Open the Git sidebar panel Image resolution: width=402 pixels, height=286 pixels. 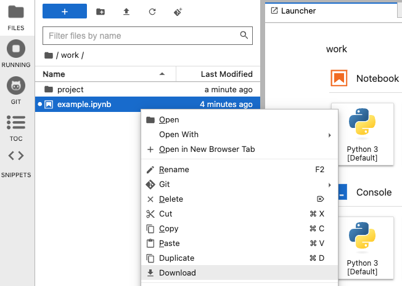point(16,90)
